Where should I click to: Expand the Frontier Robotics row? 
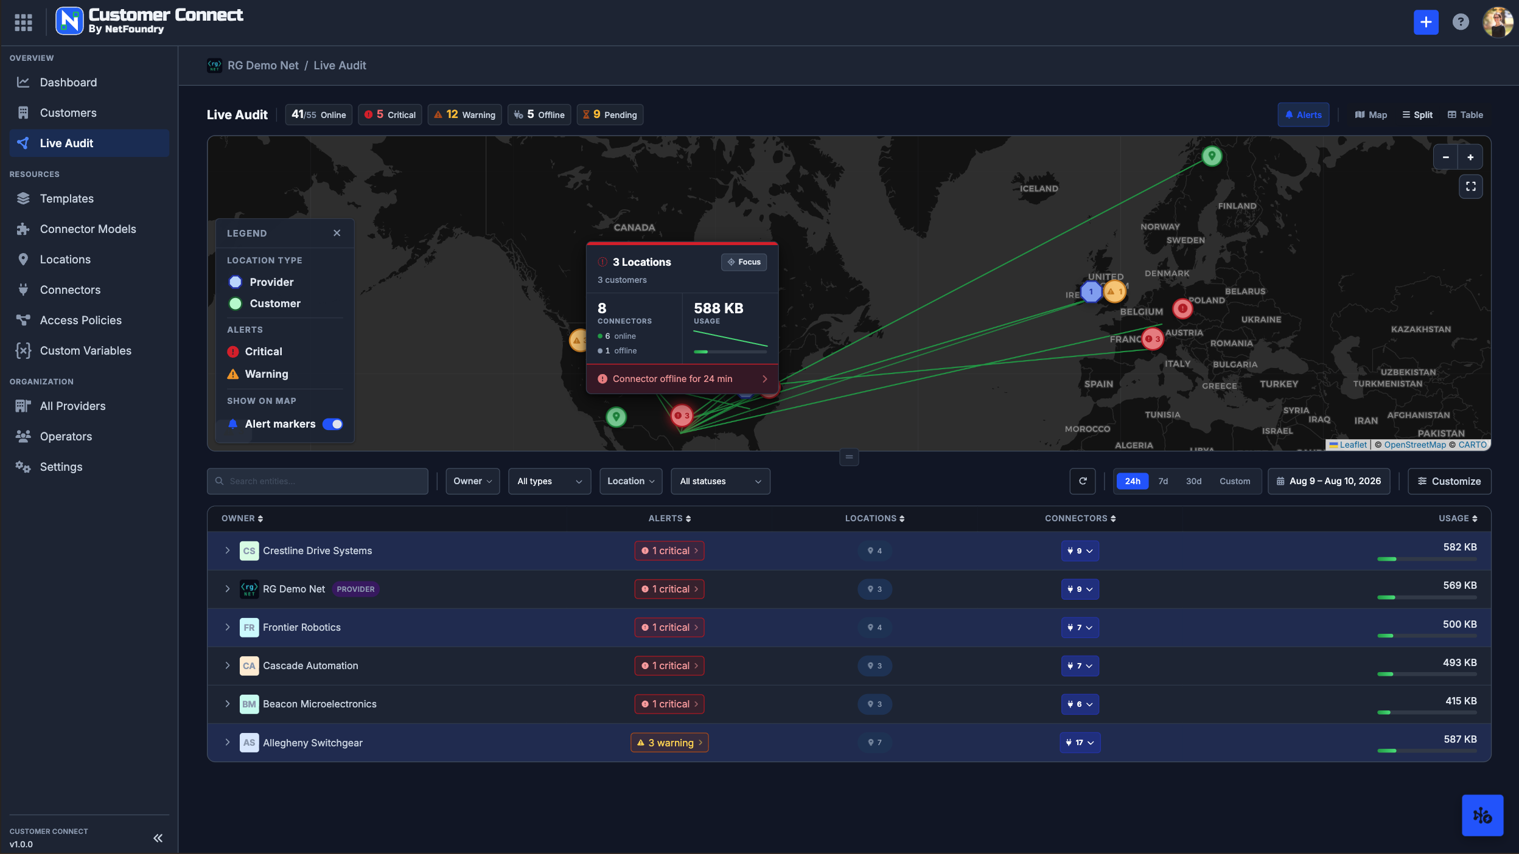(228, 627)
